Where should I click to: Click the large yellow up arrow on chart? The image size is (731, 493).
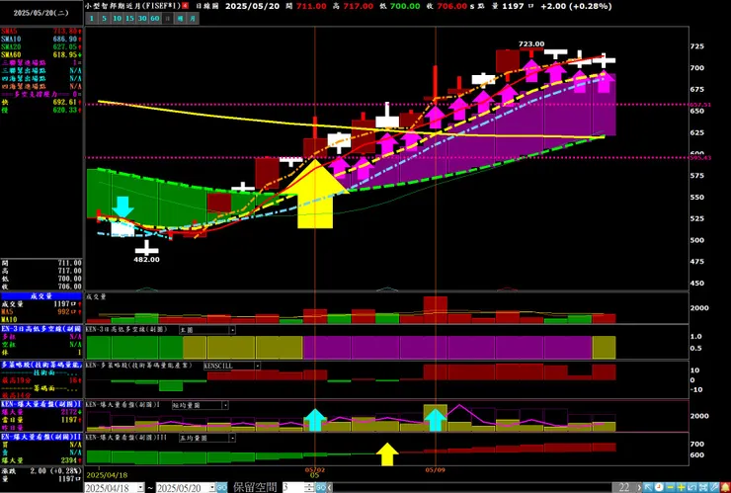[x=316, y=194]
